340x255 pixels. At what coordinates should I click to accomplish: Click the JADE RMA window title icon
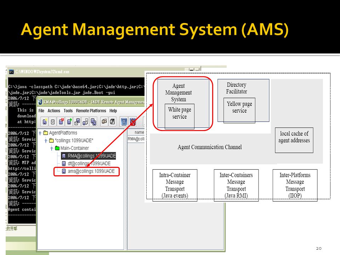[40, 102]
